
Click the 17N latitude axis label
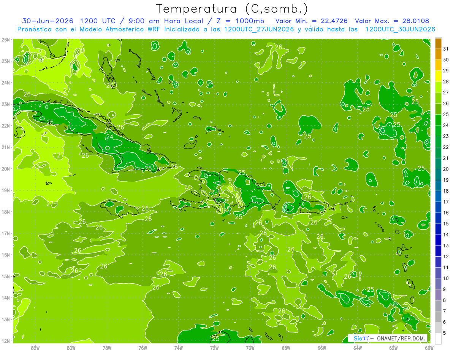pos(5,233)
